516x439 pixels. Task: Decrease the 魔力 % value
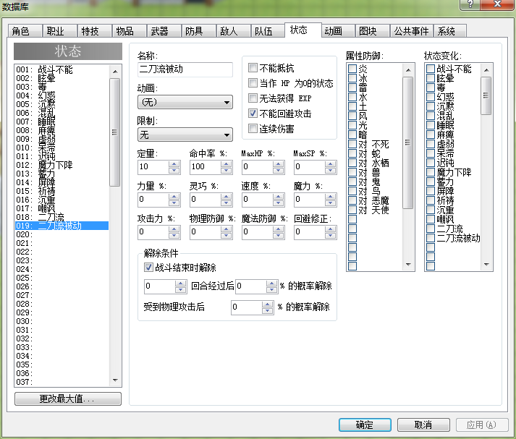point(331,203)
